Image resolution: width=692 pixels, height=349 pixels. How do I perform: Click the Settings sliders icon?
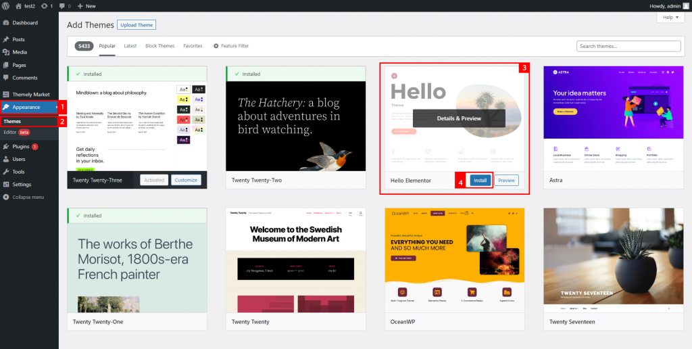coord(6,184)
